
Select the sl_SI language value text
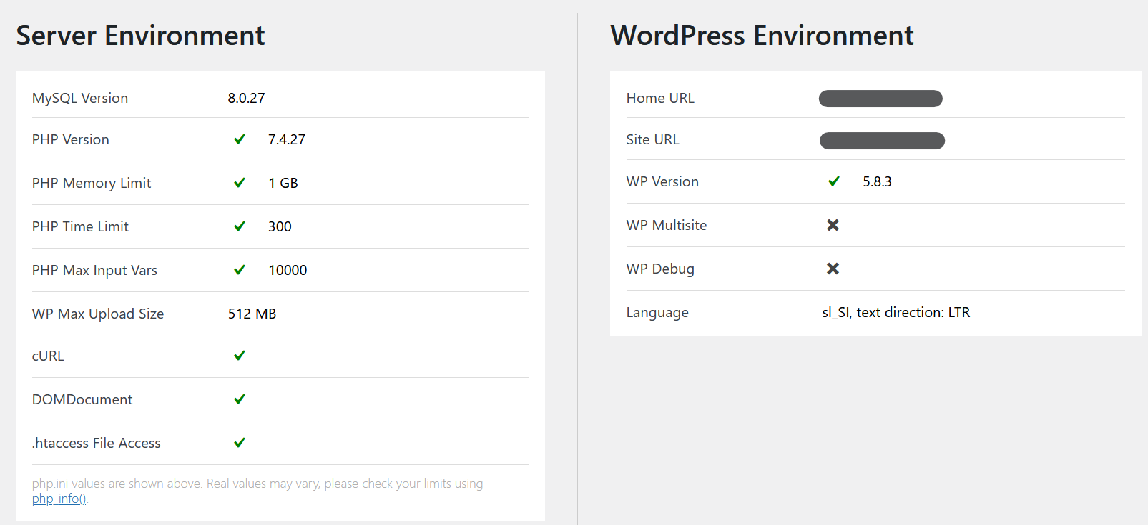[x=896, y=312]
